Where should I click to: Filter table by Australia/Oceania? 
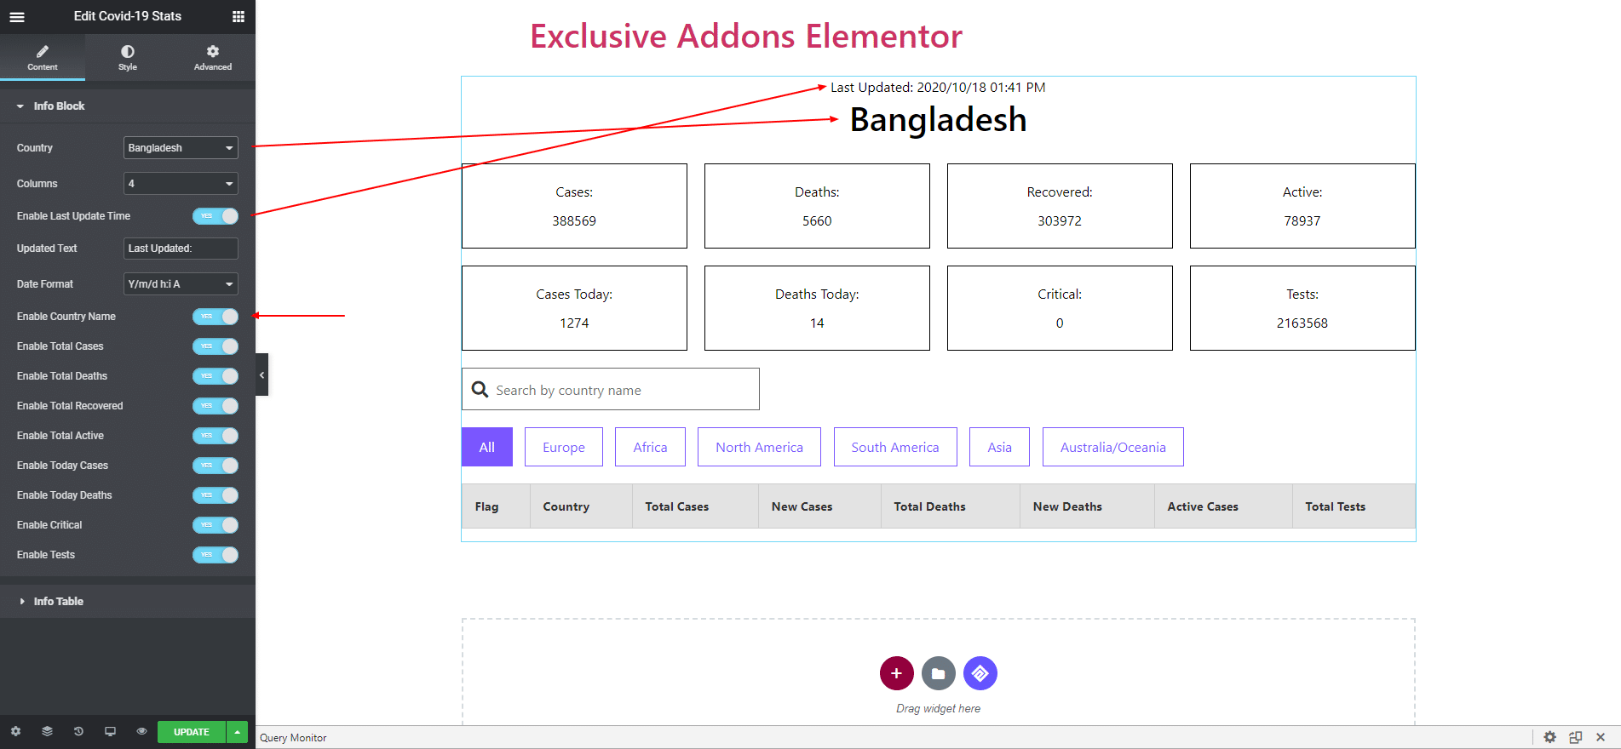click(1112, 447)
